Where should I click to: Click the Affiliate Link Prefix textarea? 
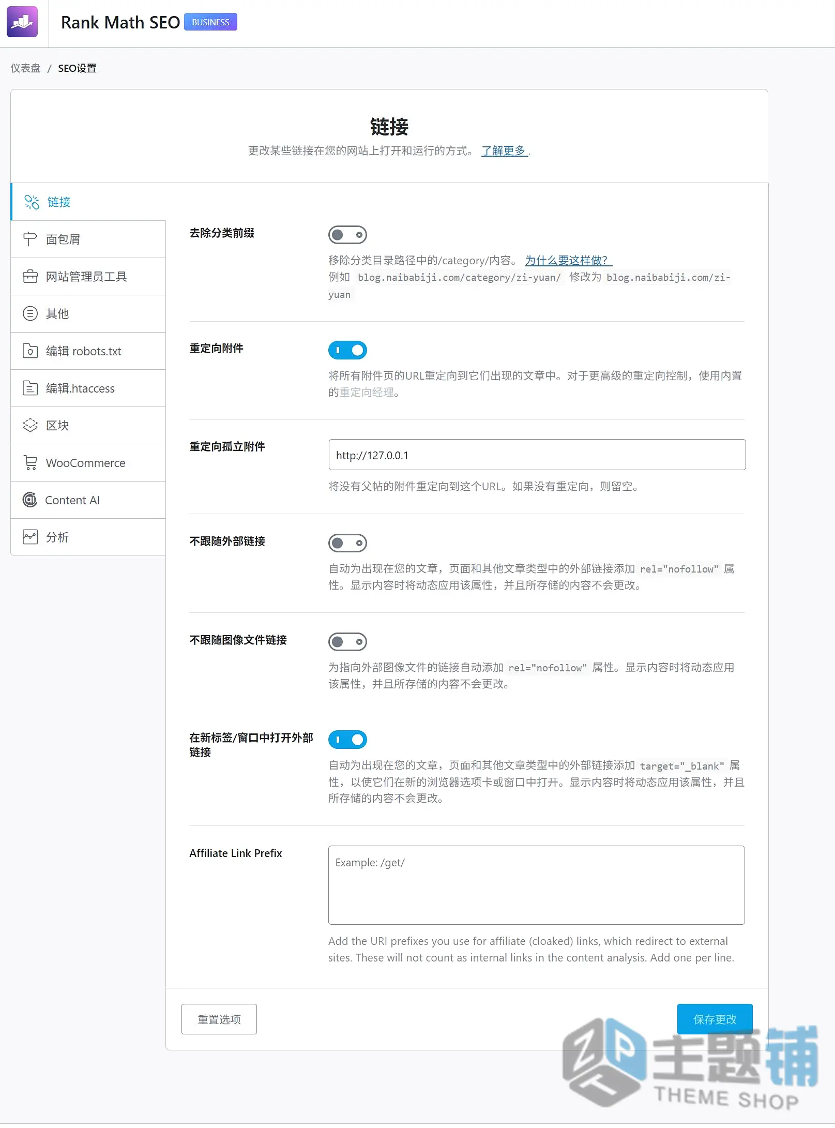(x=536, y=885)
